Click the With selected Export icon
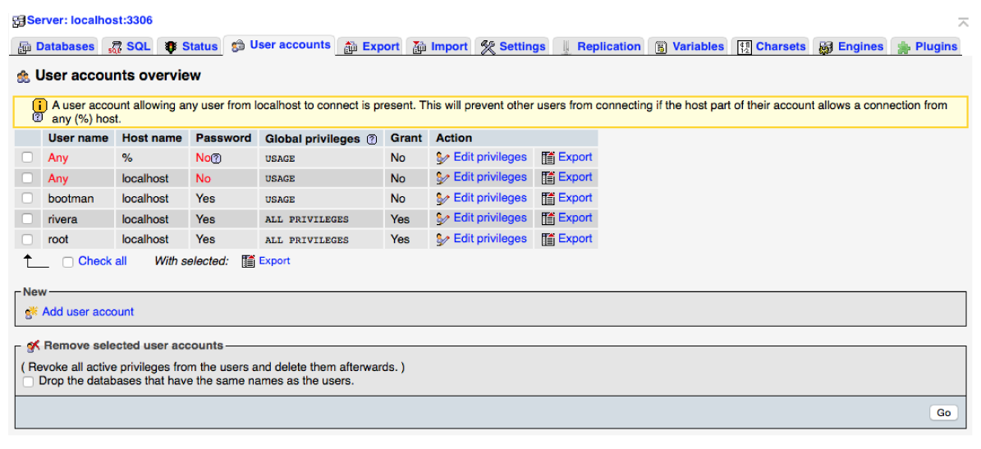 click(249, 261)
